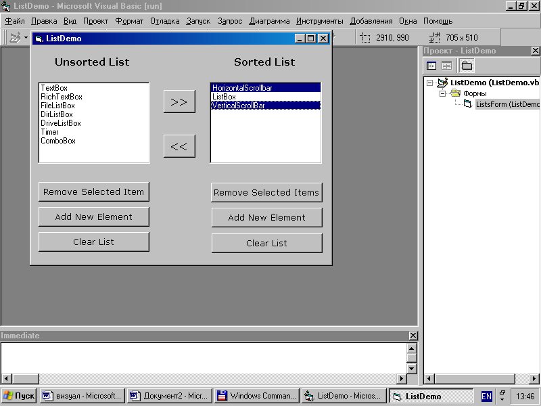Open the Окна menu
This screenshot has width=541, height=406.
click(408, 21)
